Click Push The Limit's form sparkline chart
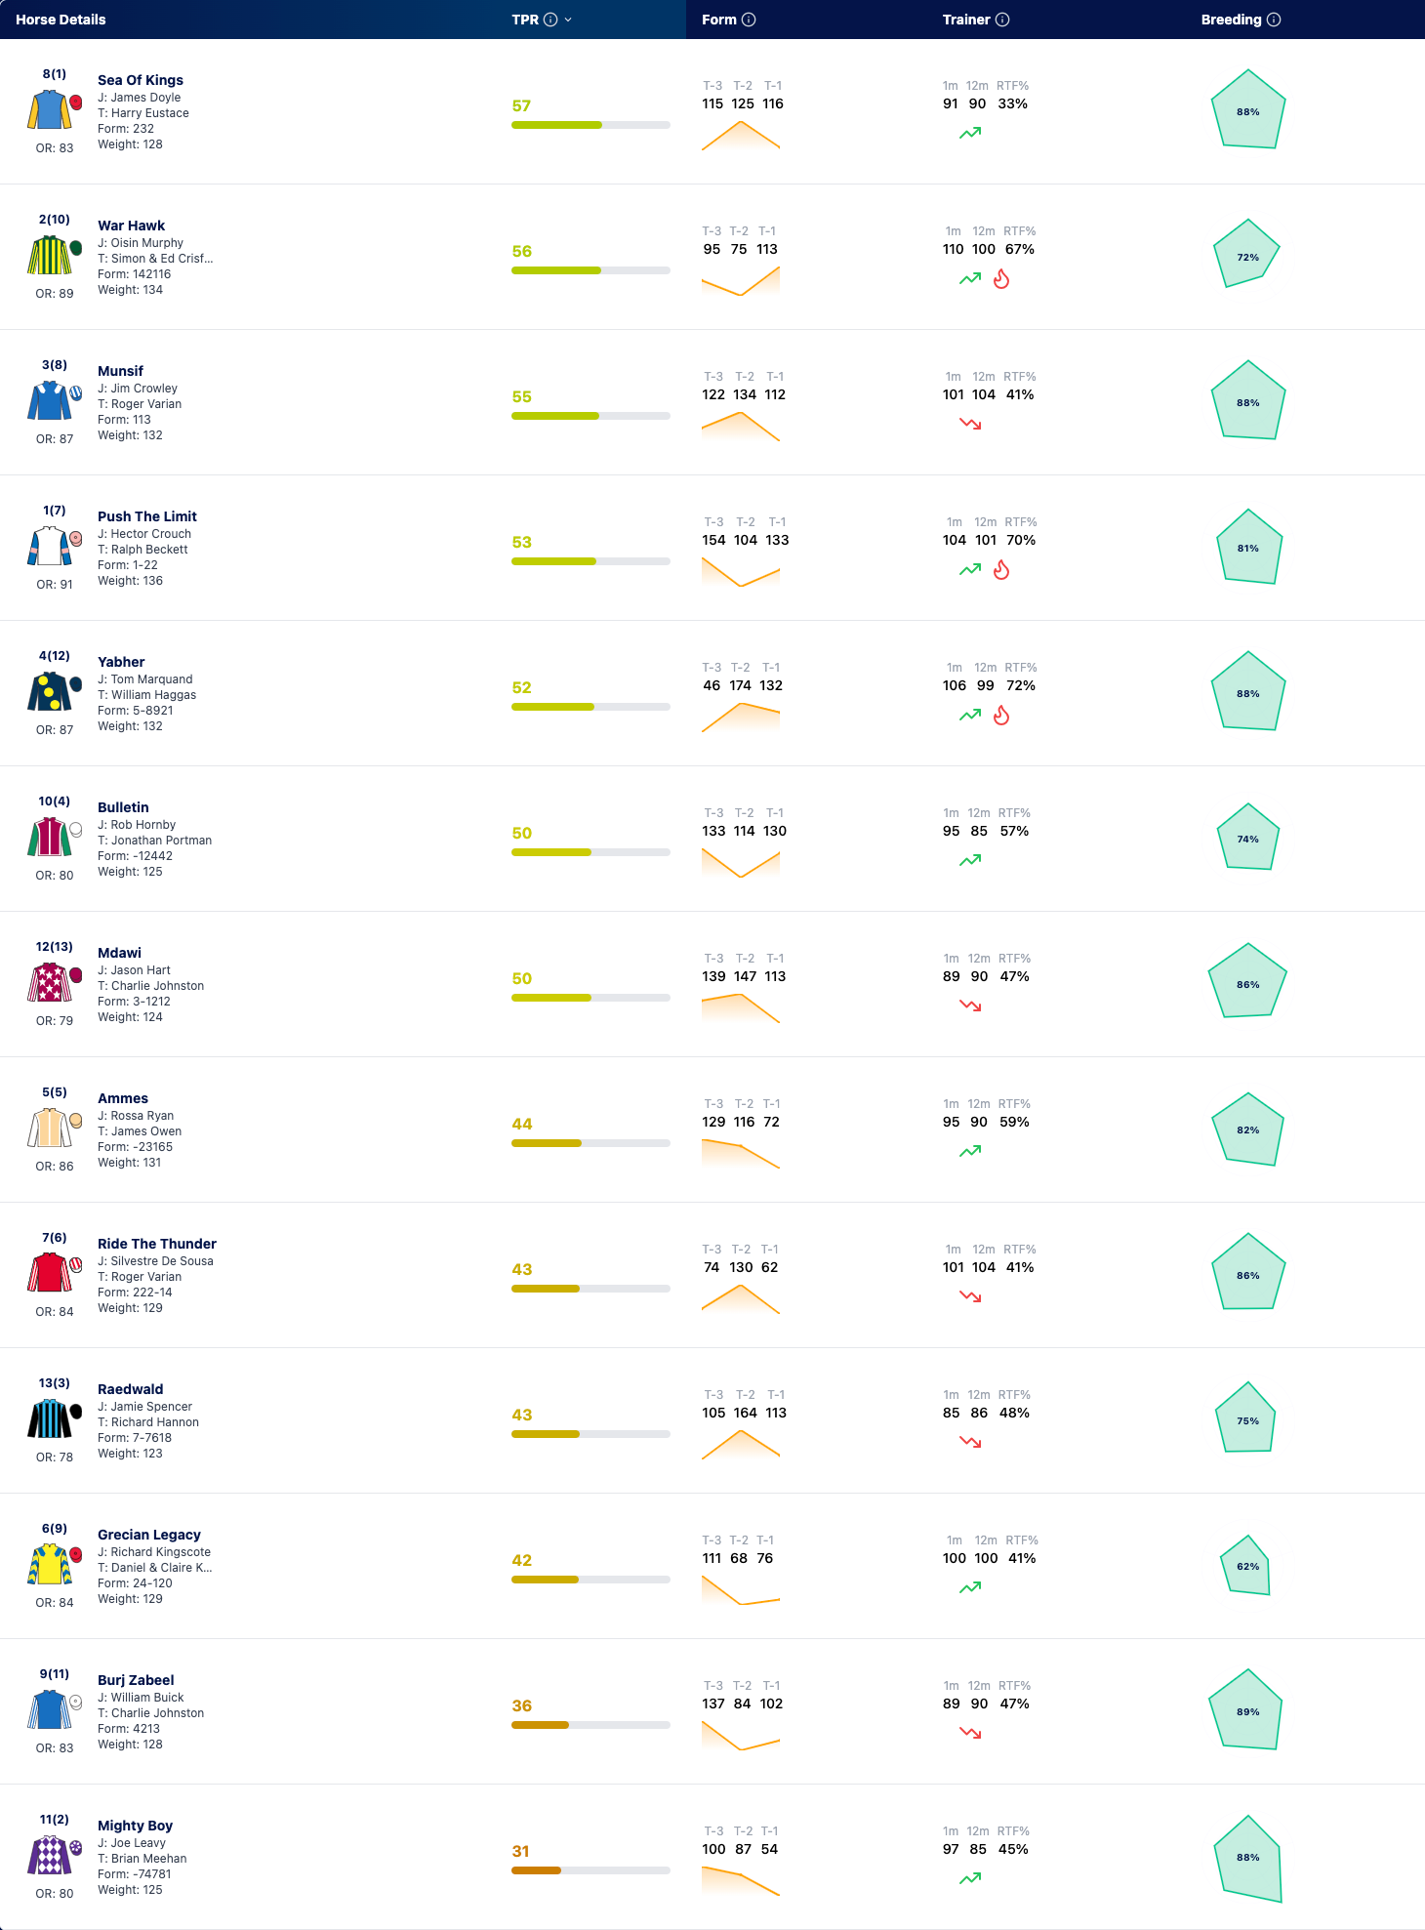 pyautogui.click(x=741, y=572)
